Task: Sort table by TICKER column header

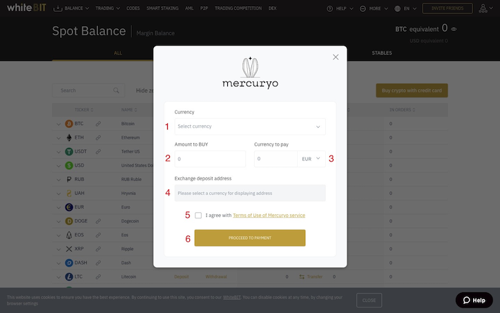Action: click(x=84, y=110)
